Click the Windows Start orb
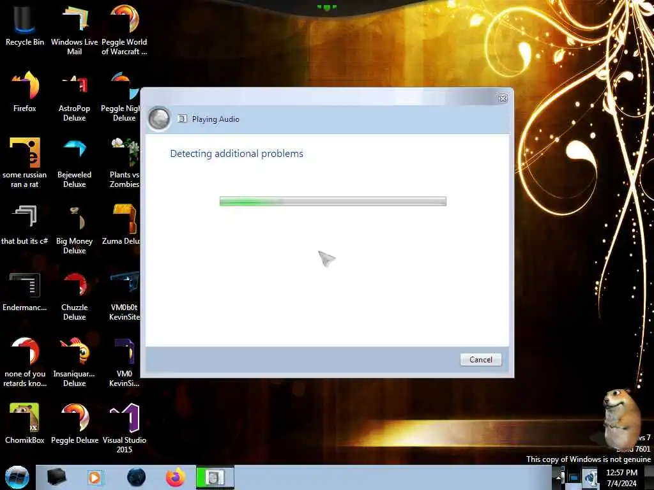 click(x=17, y=477)
